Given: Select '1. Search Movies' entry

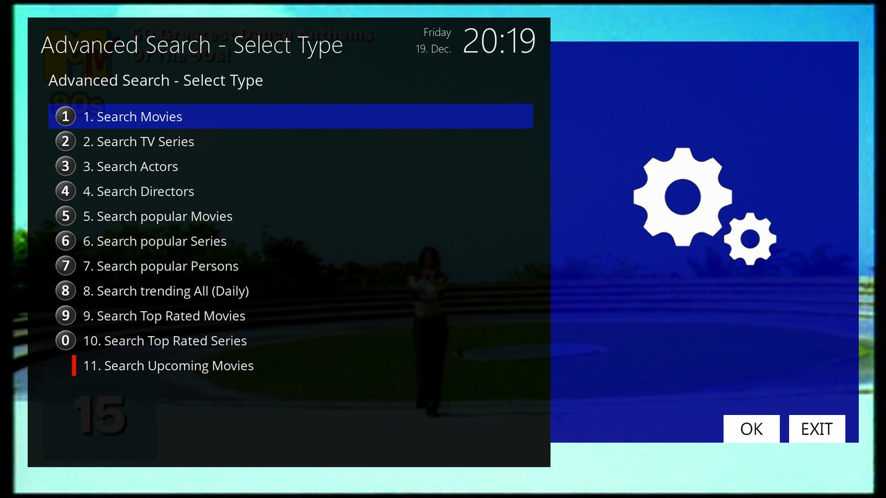Looking at the screenshot, I should click(291, 116).
